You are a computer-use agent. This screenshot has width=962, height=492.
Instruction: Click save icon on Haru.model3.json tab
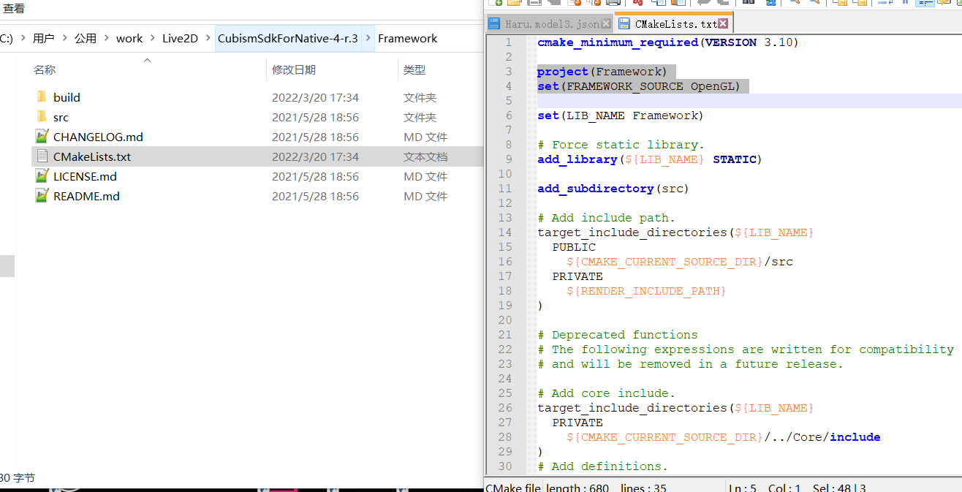click(x=495, y=24)
